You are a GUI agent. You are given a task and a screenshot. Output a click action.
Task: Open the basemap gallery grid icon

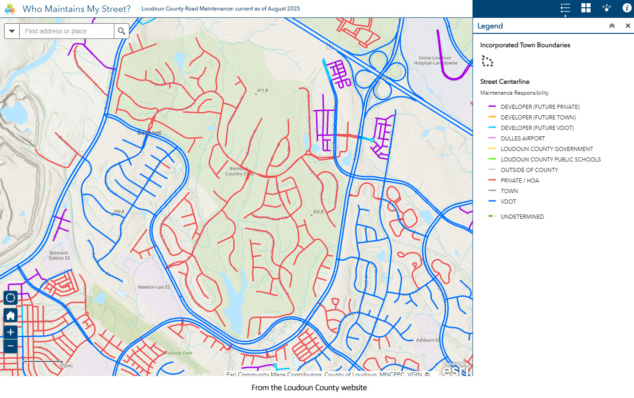coord(586,8)
